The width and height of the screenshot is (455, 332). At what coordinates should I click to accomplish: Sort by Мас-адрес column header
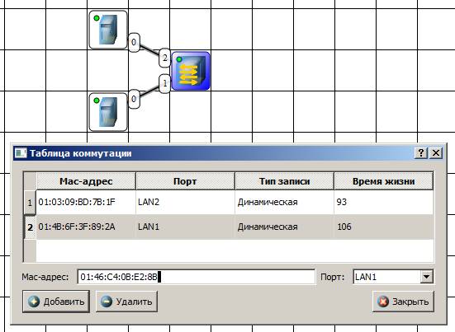pyautogui.click(x=86, y=181)
